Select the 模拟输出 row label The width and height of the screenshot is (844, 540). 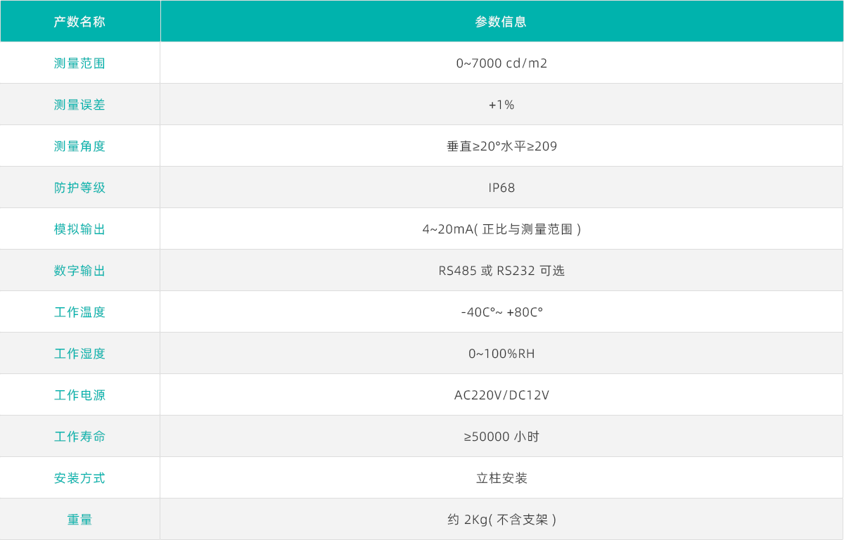point(79,229)
